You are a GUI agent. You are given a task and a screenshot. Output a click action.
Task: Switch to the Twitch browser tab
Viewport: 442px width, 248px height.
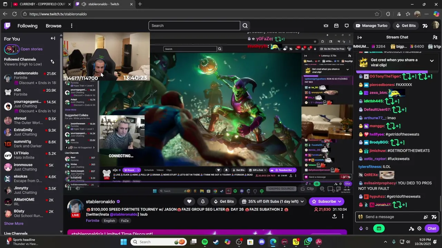[x=104, y=4]
